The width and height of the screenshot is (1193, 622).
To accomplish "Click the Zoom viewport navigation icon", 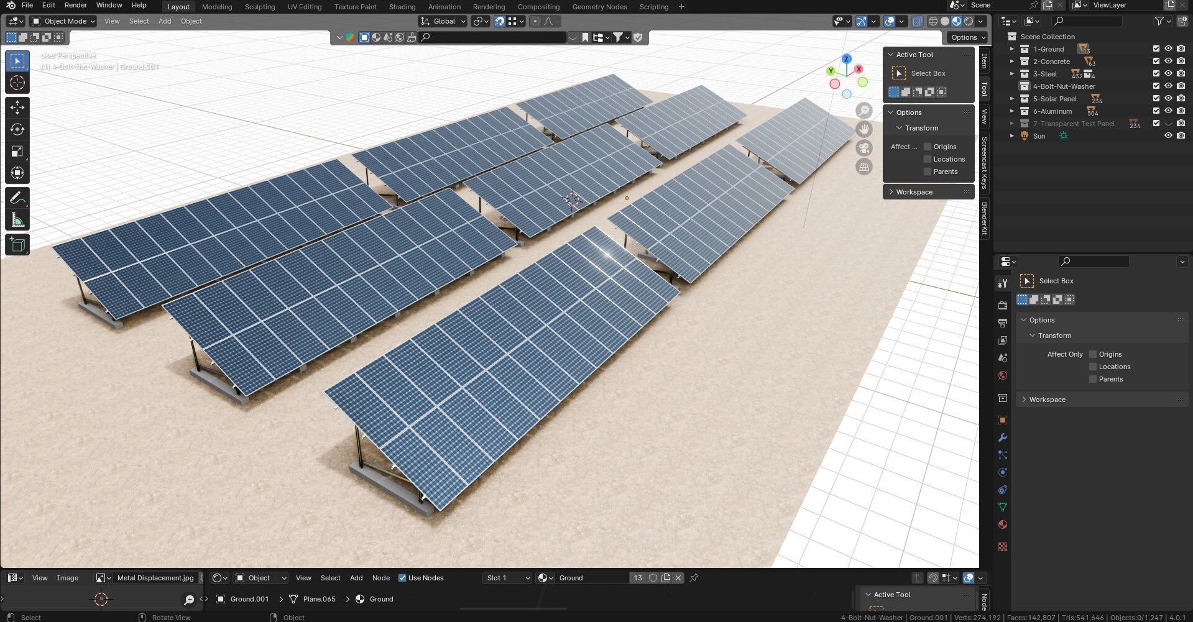I will pyautogui.click(x=864, y=111).
